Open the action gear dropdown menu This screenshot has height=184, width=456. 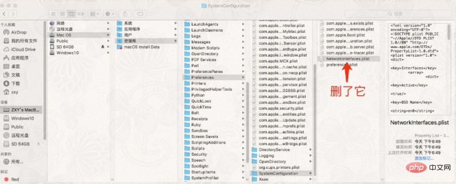[110, 14]
